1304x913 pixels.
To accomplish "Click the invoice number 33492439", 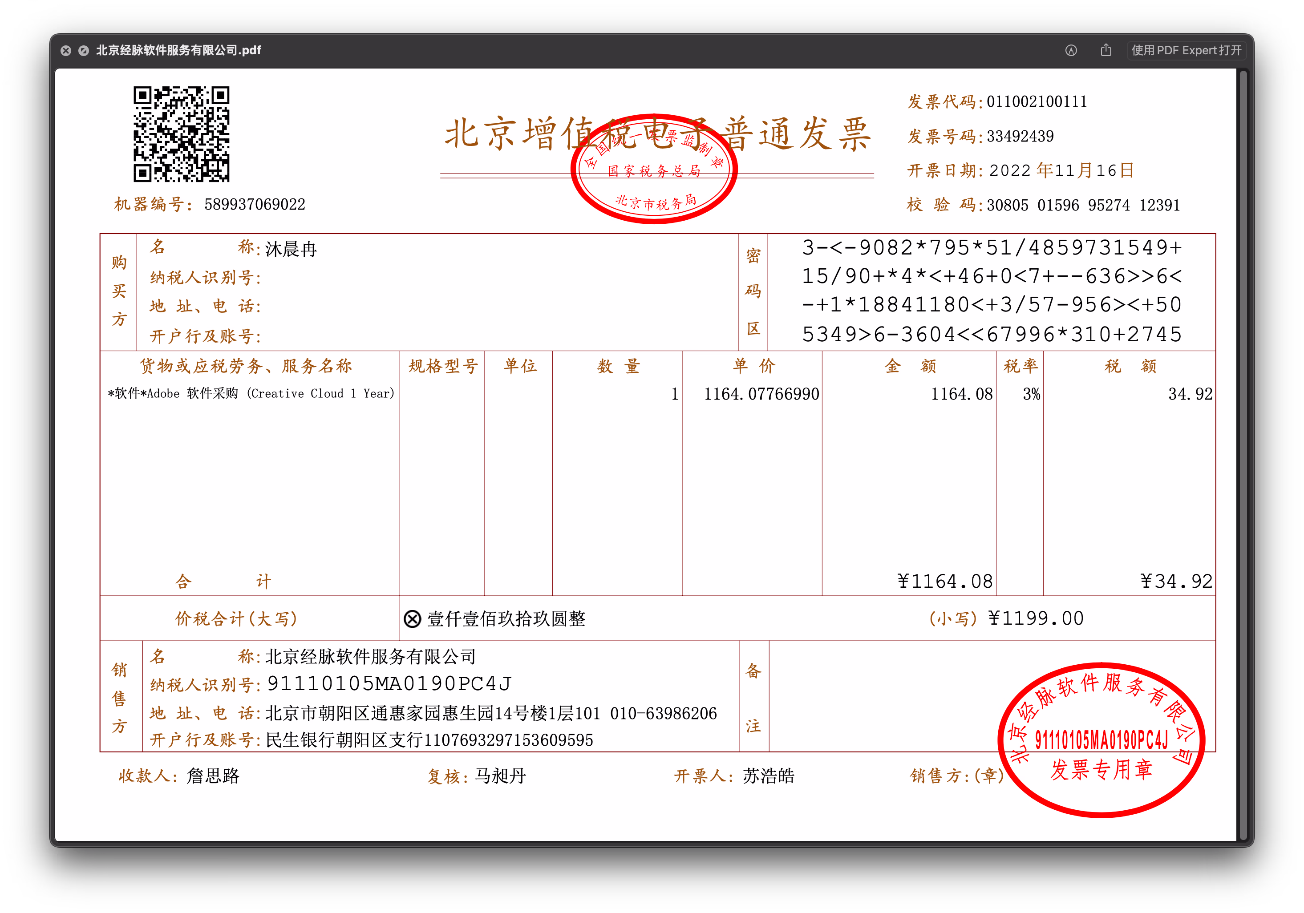I will click(x=1020, y=136).
